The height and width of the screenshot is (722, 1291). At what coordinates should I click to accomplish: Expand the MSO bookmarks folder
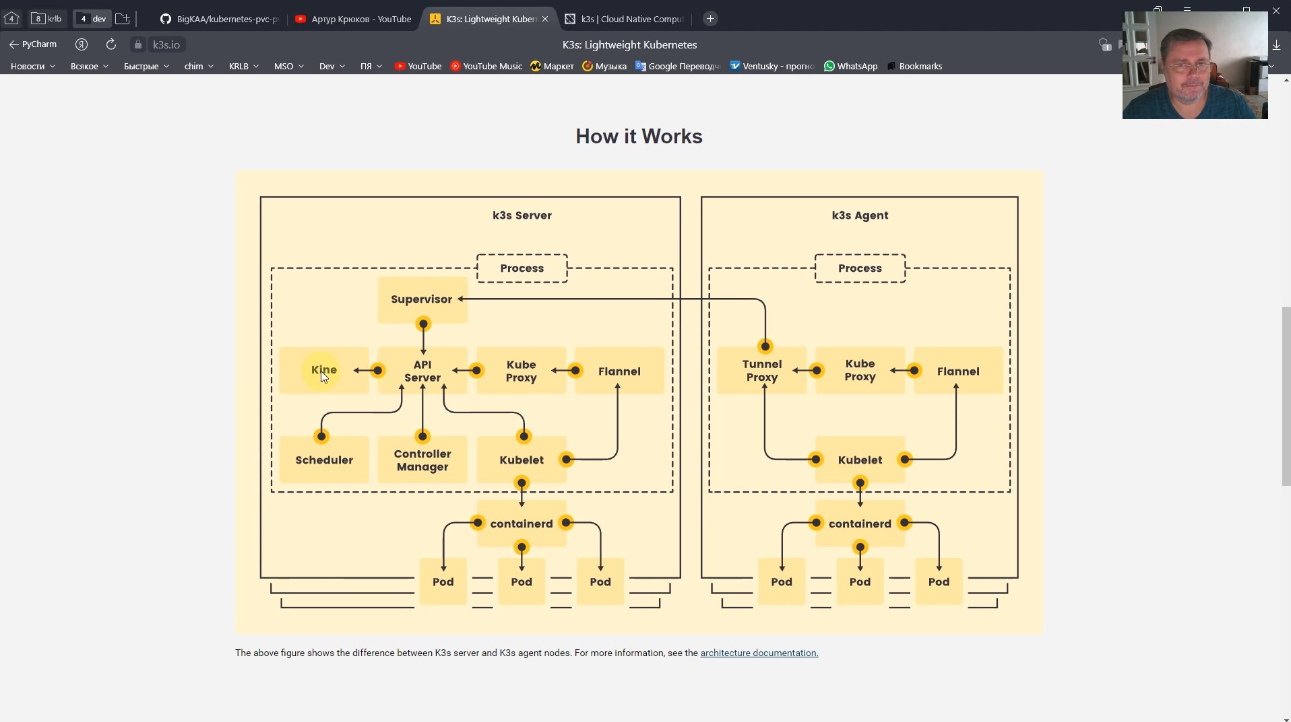(289, 66)
